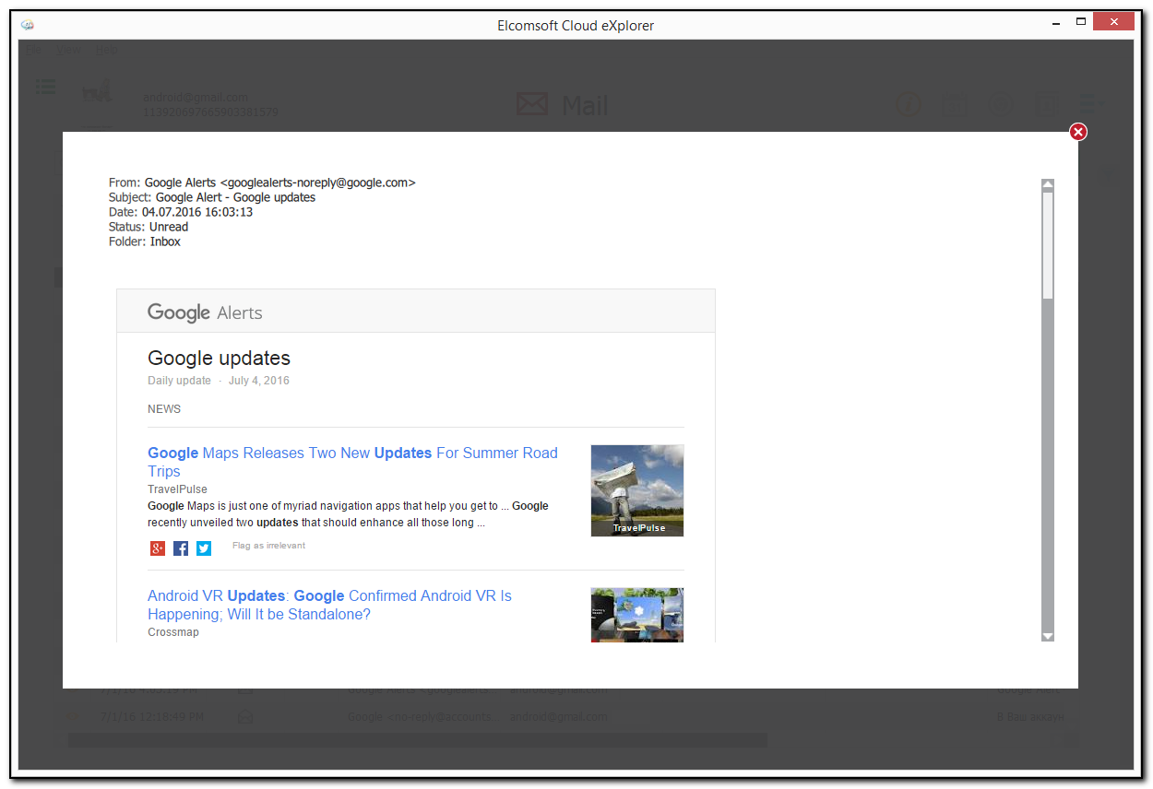Share the article via the Facebook icon
The width and height of the screenshot is (1153, 789).
[x=180, y=548]
